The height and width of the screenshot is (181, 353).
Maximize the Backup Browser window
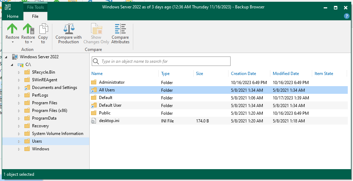point(336,8)
